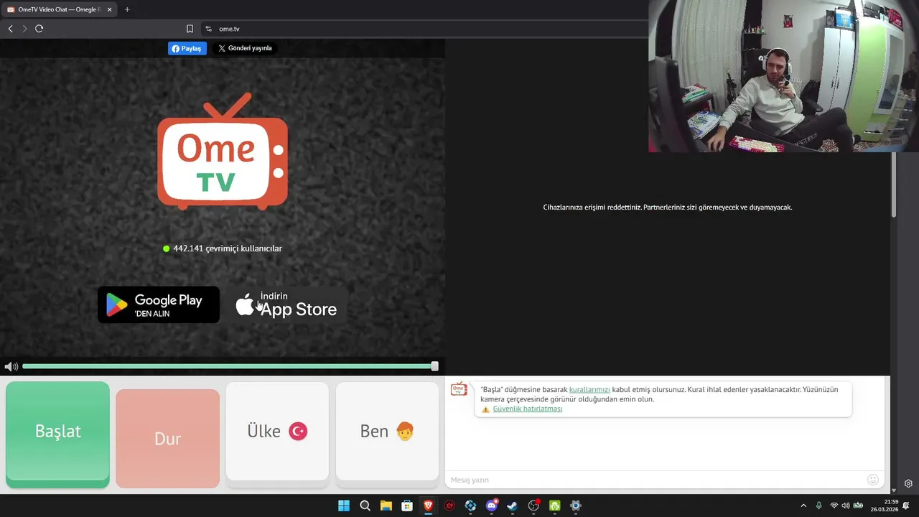The image size is (919, 517).
Task: Click the red Dur button
Action: [x=167, y=438]
